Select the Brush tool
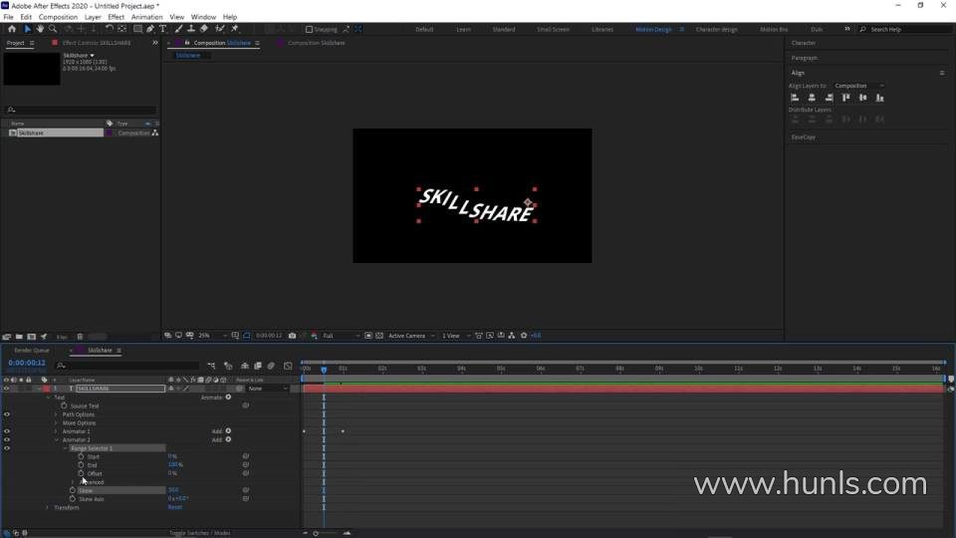 (x=178, y=29)
